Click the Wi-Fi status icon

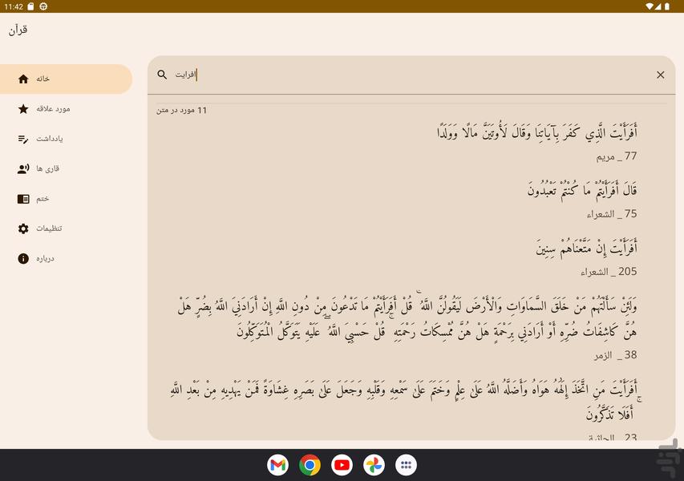650,6
